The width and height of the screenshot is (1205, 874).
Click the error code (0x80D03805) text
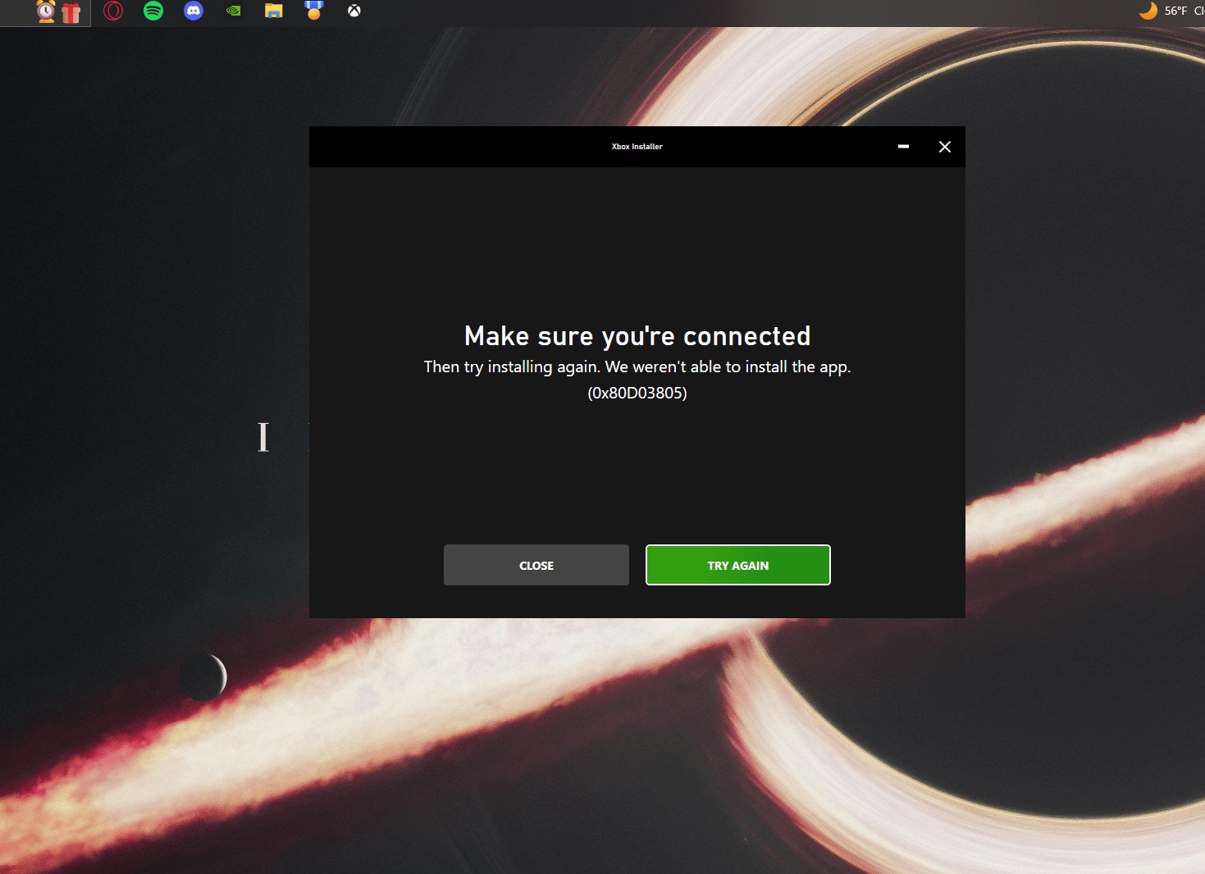click(x=637, y=393)
